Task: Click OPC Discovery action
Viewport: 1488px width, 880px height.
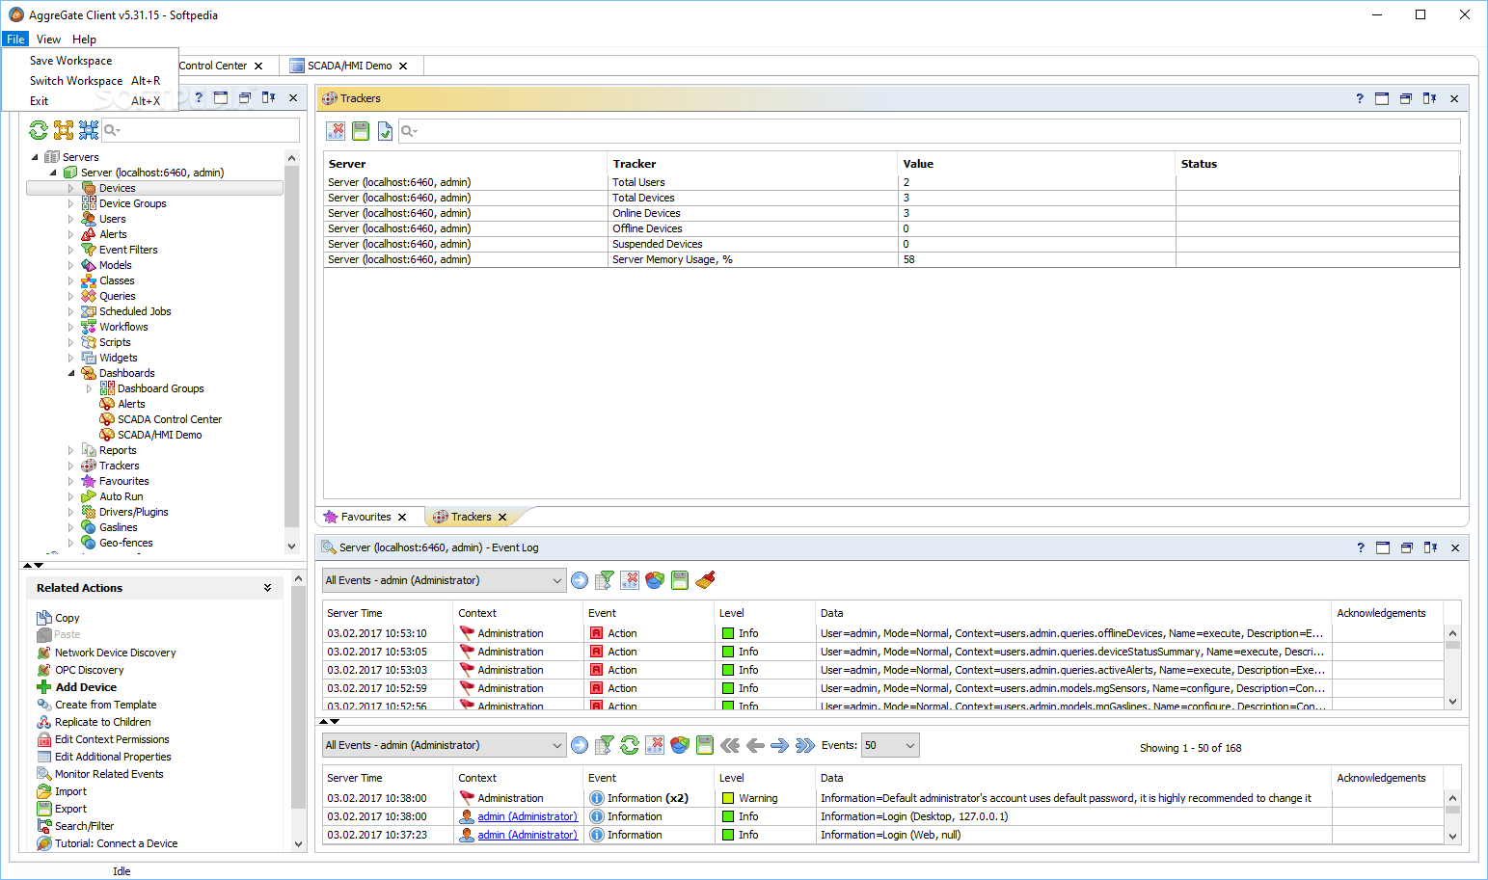Action: (89, 670)
